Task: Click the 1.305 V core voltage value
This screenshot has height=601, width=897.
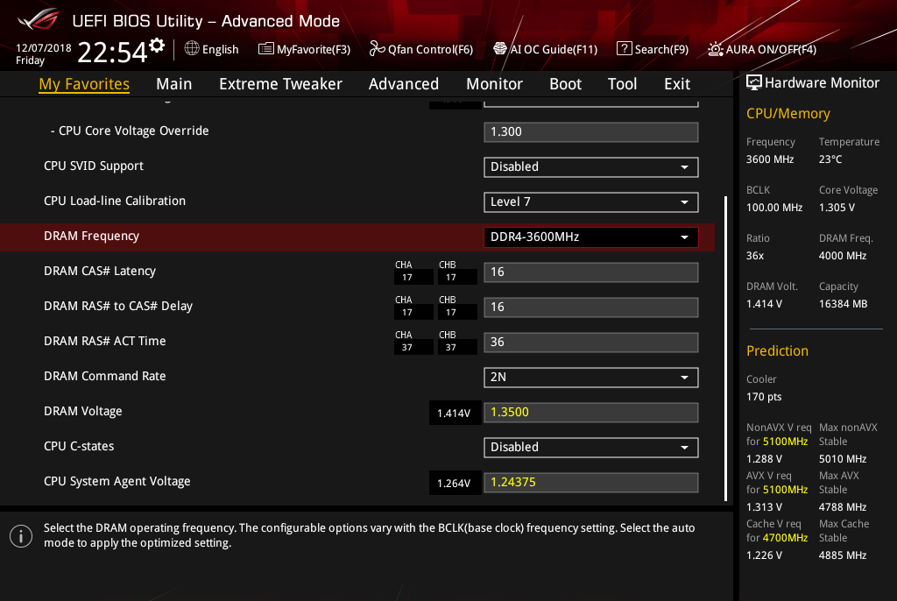Action: (x=837, y=208)
